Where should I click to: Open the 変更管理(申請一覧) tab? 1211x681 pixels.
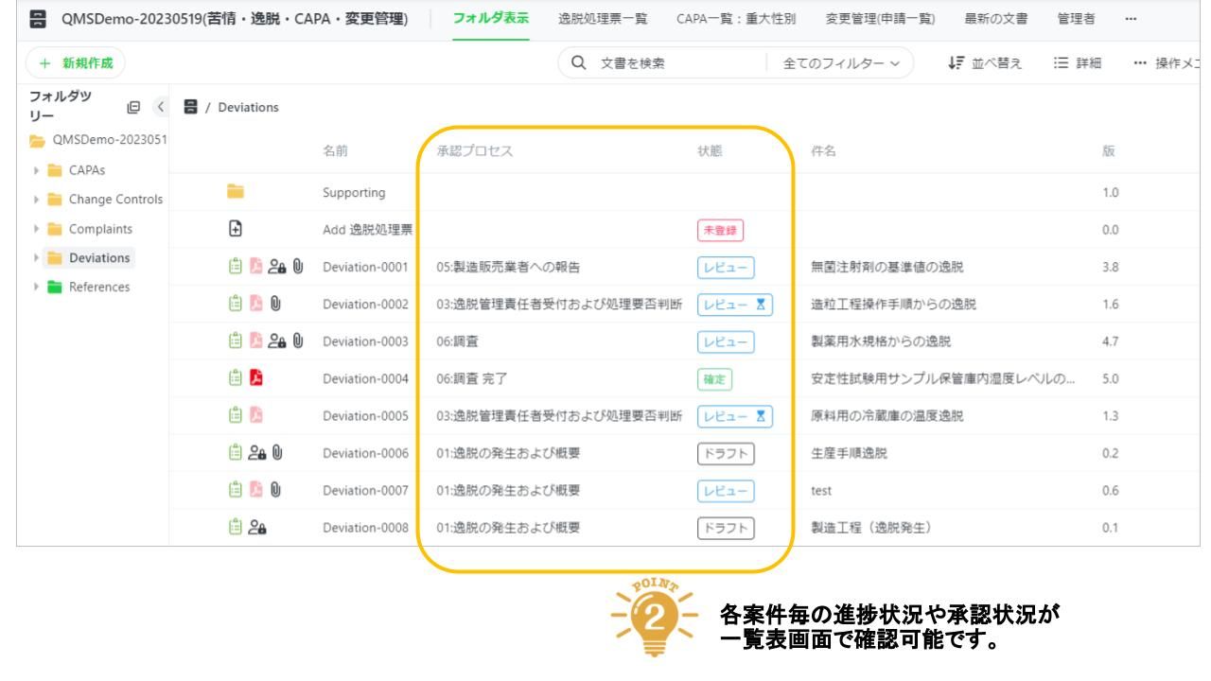tap(870, 20)
